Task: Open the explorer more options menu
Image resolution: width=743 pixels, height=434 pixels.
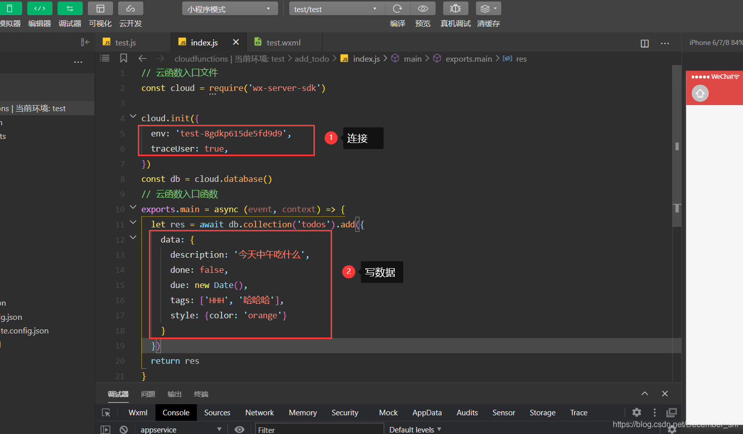Action: pos(78,62)
